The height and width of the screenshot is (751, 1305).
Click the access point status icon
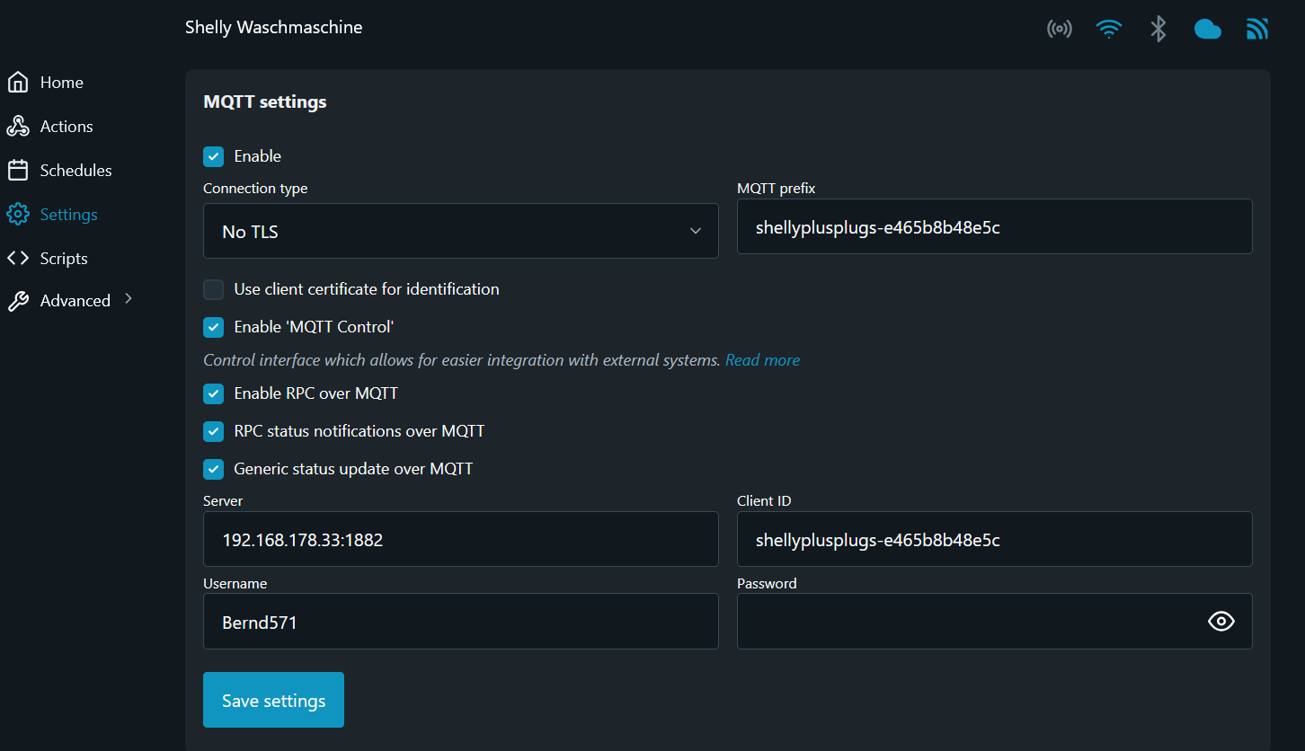click(x=1060, y=29)
